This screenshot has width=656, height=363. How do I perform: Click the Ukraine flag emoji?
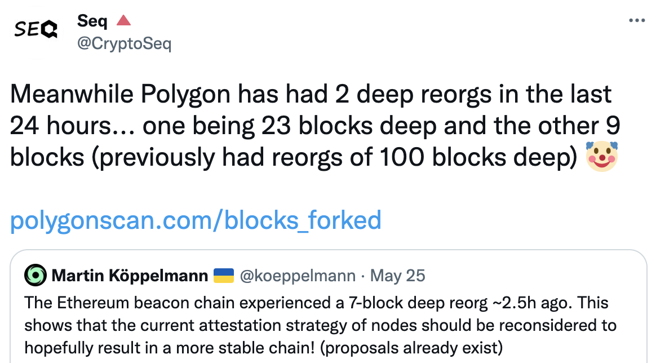click(x=224, y=276)
